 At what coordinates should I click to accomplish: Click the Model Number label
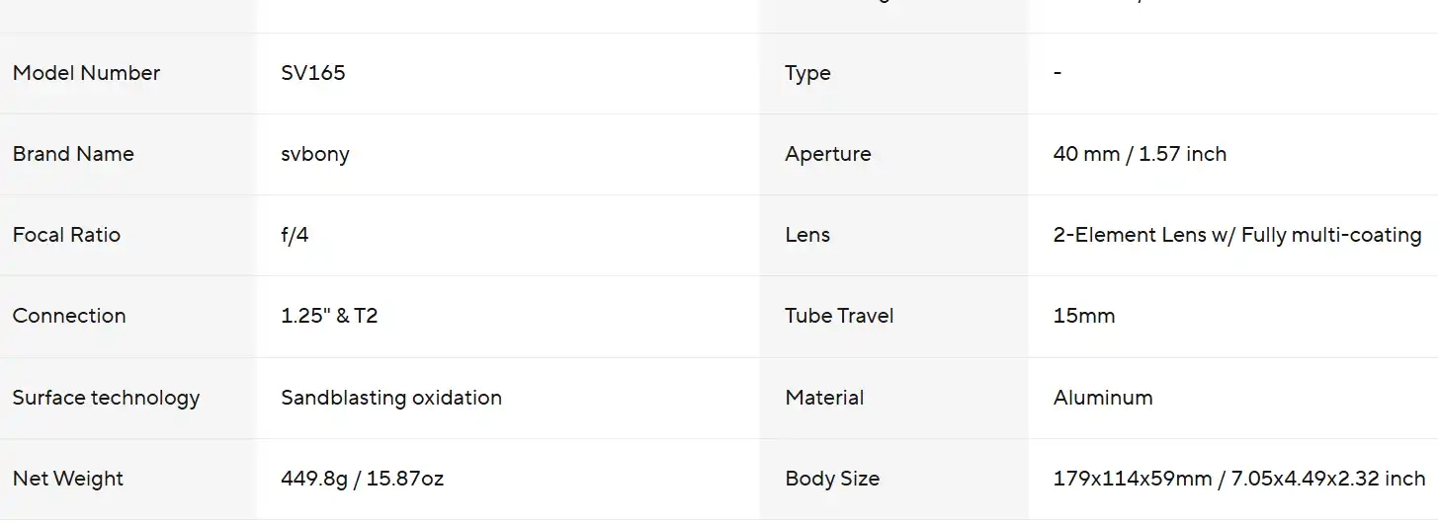(x=86, y=73)
